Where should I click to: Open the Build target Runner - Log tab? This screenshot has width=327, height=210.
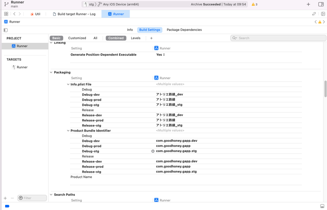[74, 14]
